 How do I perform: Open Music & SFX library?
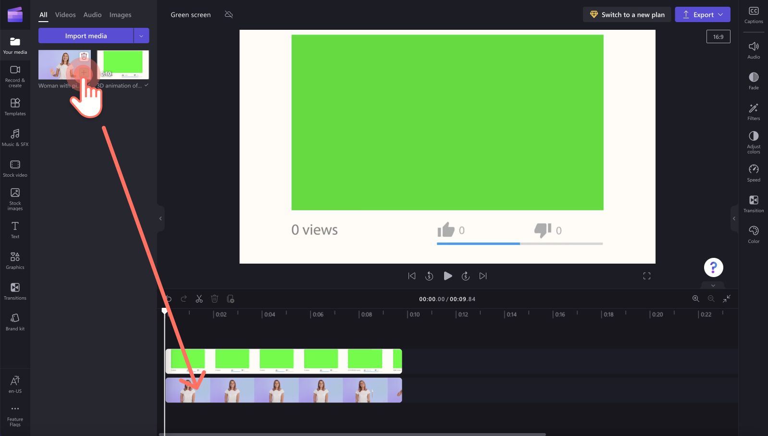(15, 137)
